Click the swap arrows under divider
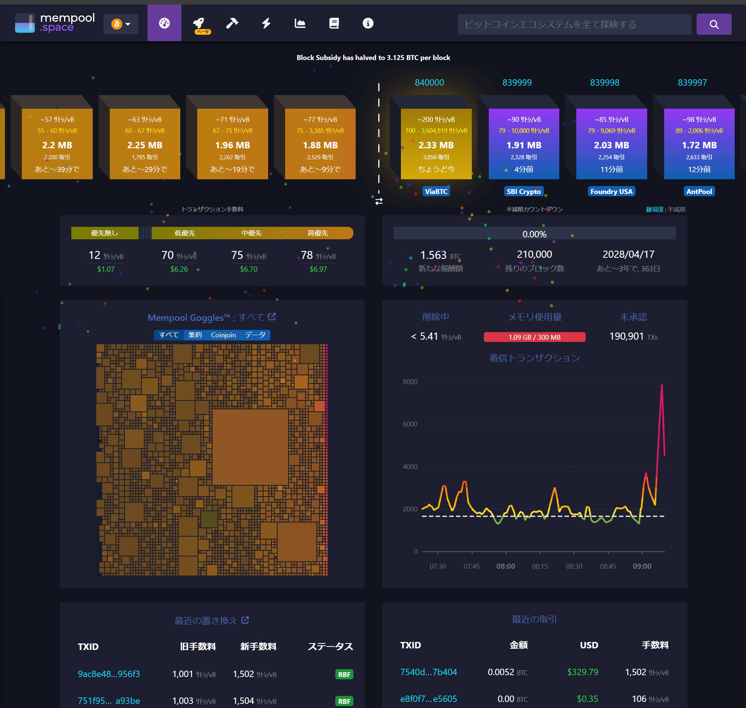 coord(379,201)
